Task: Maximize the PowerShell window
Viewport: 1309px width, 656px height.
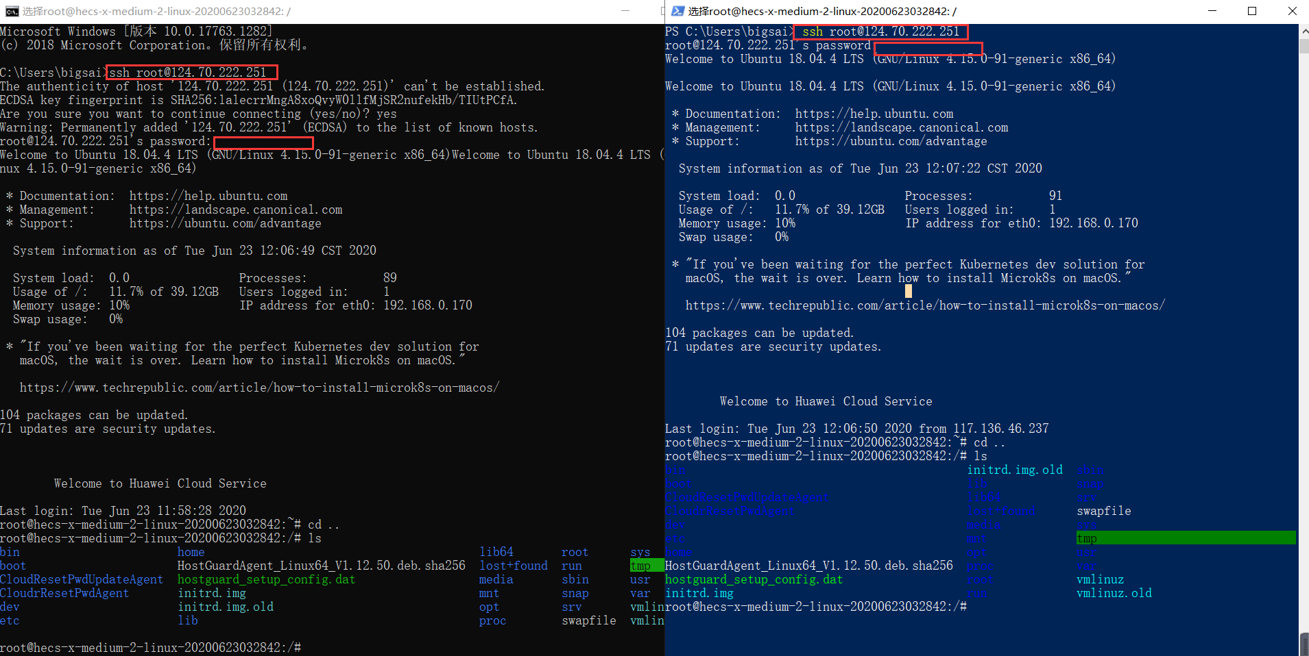Action: point(1252,11)
